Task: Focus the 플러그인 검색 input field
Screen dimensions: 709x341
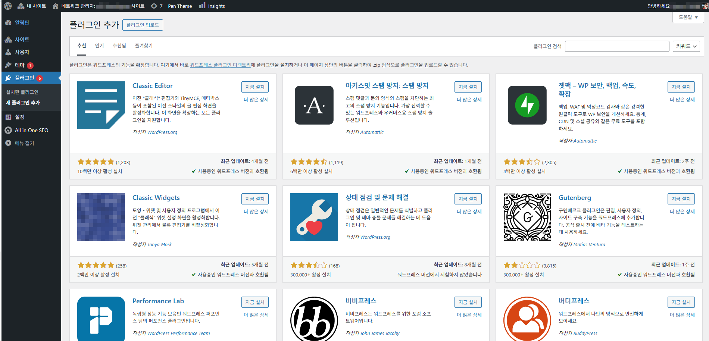Action: pyautogui.click(x=617, y=46)
